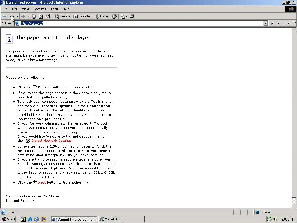The width and height of the screenshot is (297, 223).
Task: Click the info page icon beside the heading
Action: click(9, 39)
